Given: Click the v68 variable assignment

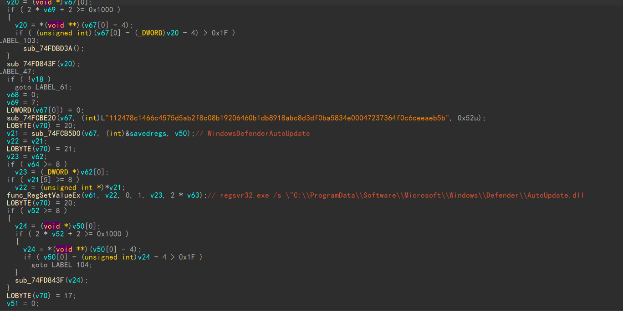Looking at the screenshot, I should (x=13, y=95).
